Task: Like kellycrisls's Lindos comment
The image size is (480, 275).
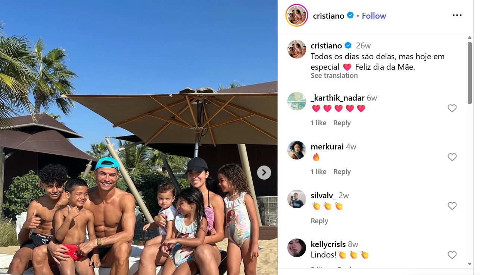Action: point(452,255)
